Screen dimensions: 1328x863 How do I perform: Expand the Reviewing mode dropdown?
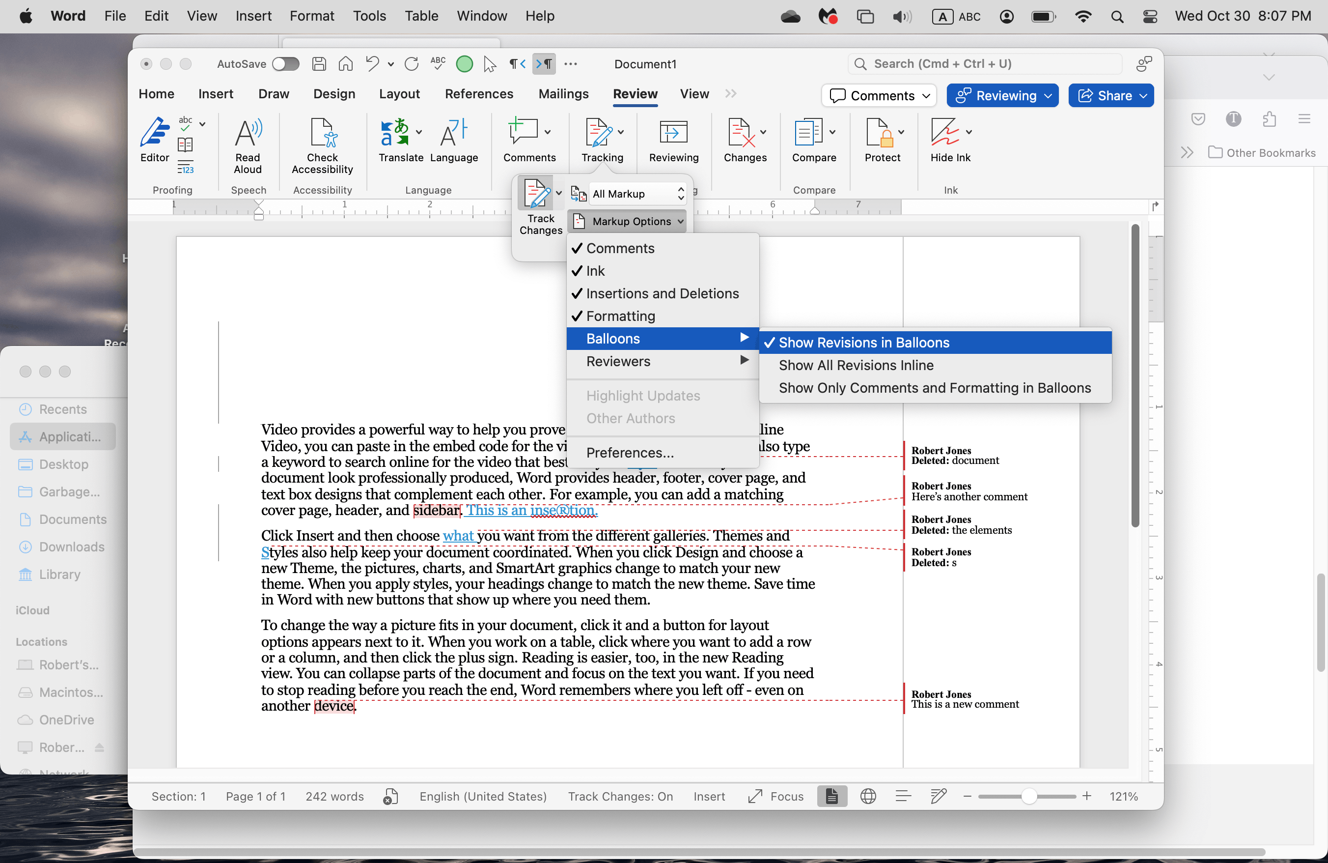click(x=1002, y=95)
